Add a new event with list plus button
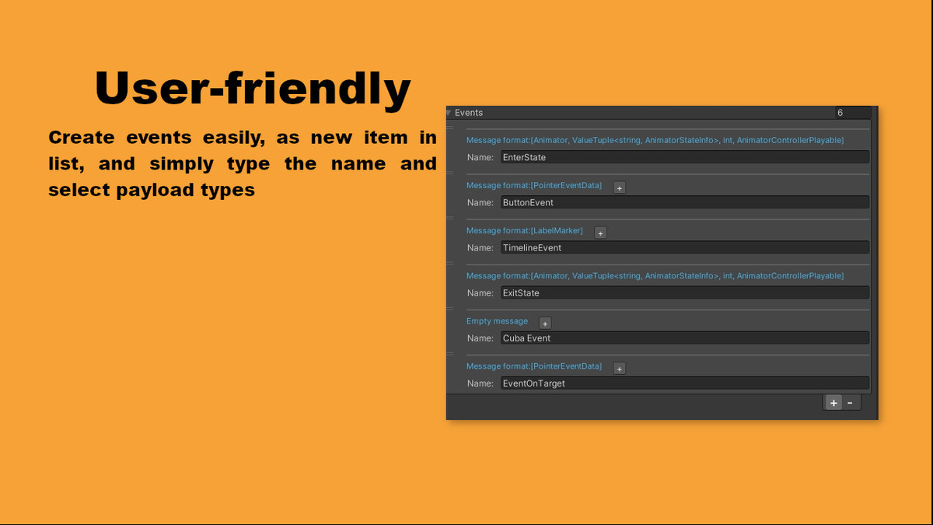Image resolution: width=933 pixels, height=525 pixels. [x=833, y=402]
